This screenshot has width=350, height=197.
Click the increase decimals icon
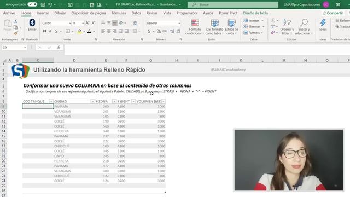point(172,31)
